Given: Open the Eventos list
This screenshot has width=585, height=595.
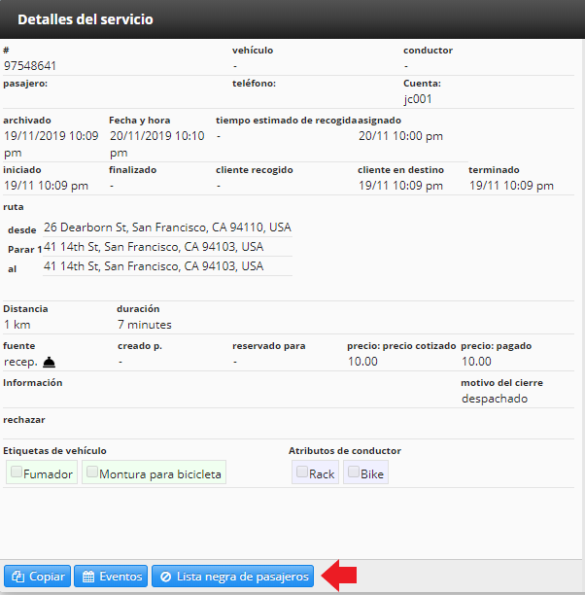Looking at the screenshot, I should (x=111, y=576).
